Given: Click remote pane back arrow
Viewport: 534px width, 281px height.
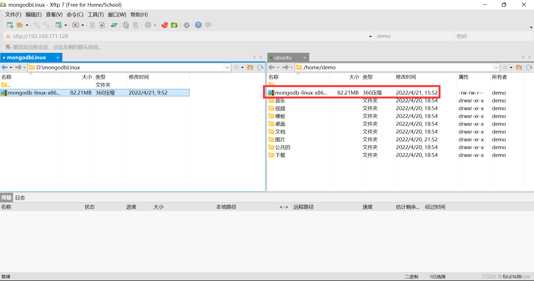Looking at the screenshot, I should click(x=272, y=67).
